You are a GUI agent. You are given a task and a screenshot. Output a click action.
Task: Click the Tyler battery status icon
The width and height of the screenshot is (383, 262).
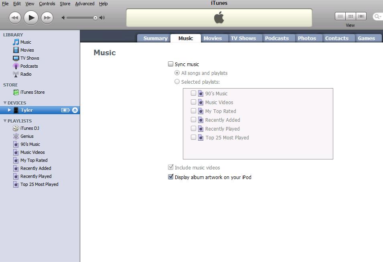pyautogui.click(x=65, y=110)
